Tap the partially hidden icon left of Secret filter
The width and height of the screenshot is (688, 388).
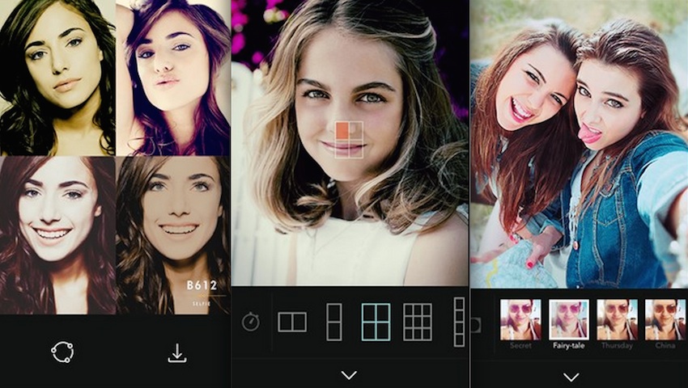[476, 325]
